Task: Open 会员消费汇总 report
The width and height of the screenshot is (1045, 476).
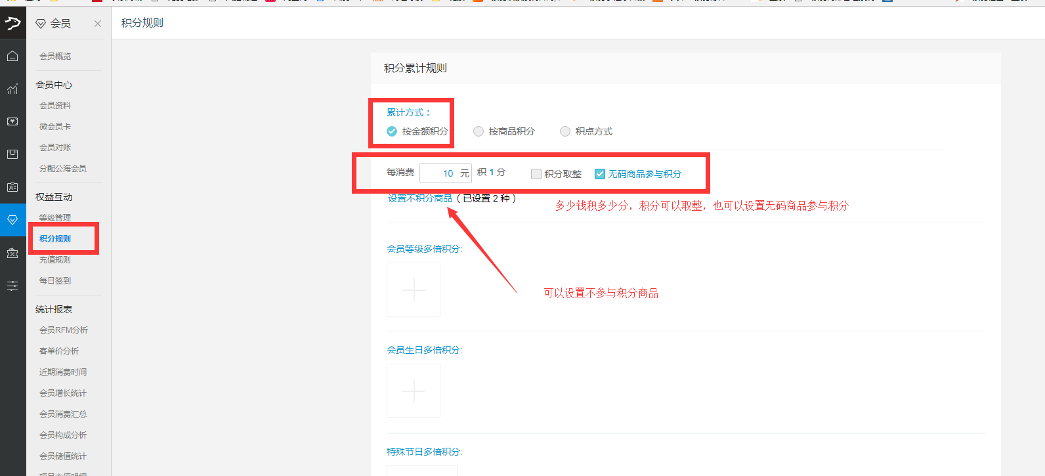Action: [63, 414]
